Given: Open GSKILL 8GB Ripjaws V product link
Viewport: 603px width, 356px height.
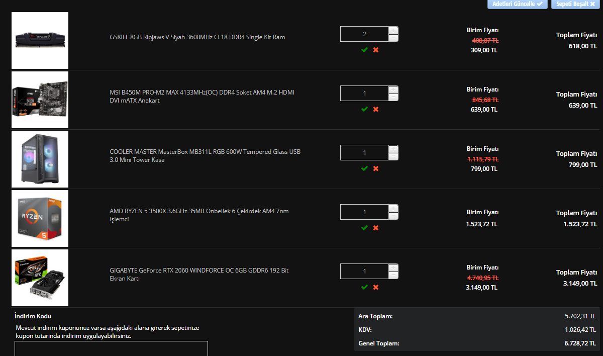Looking at the screenshot, I should (x=197, y=37).
